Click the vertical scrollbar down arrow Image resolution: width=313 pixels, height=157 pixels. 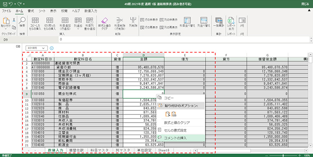310,146
